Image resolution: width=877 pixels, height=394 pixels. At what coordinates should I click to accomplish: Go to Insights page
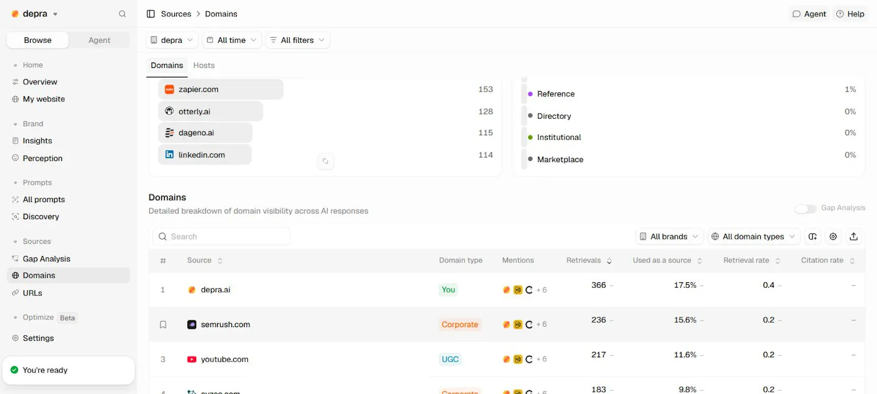[x=37, y=141]
